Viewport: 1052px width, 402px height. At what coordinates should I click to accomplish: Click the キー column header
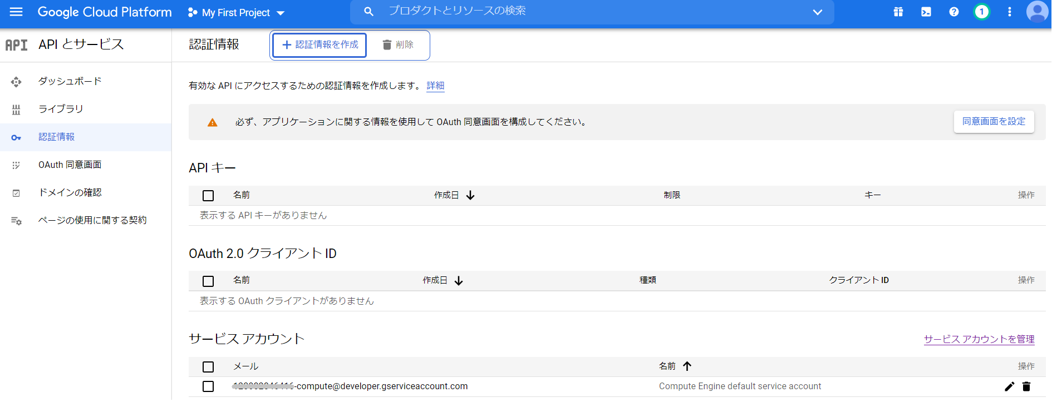[873, 195]
